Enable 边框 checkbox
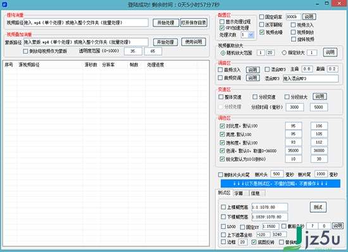The width and height of the screenshot is (348, 252). point(223,242)
